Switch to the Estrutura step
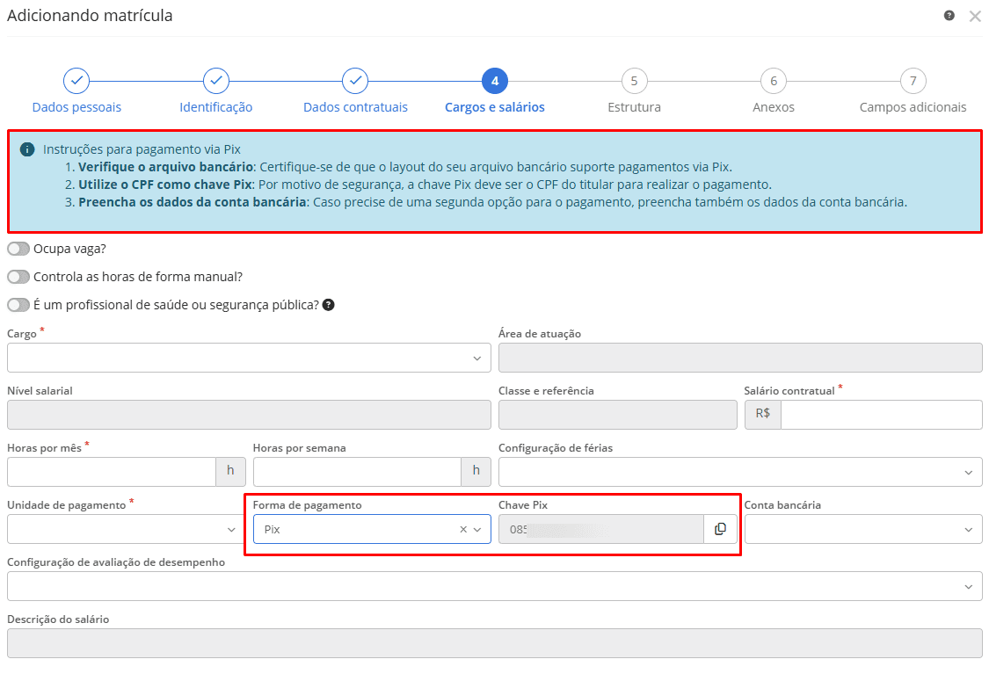989x681 pixels. tap(634, 81)
